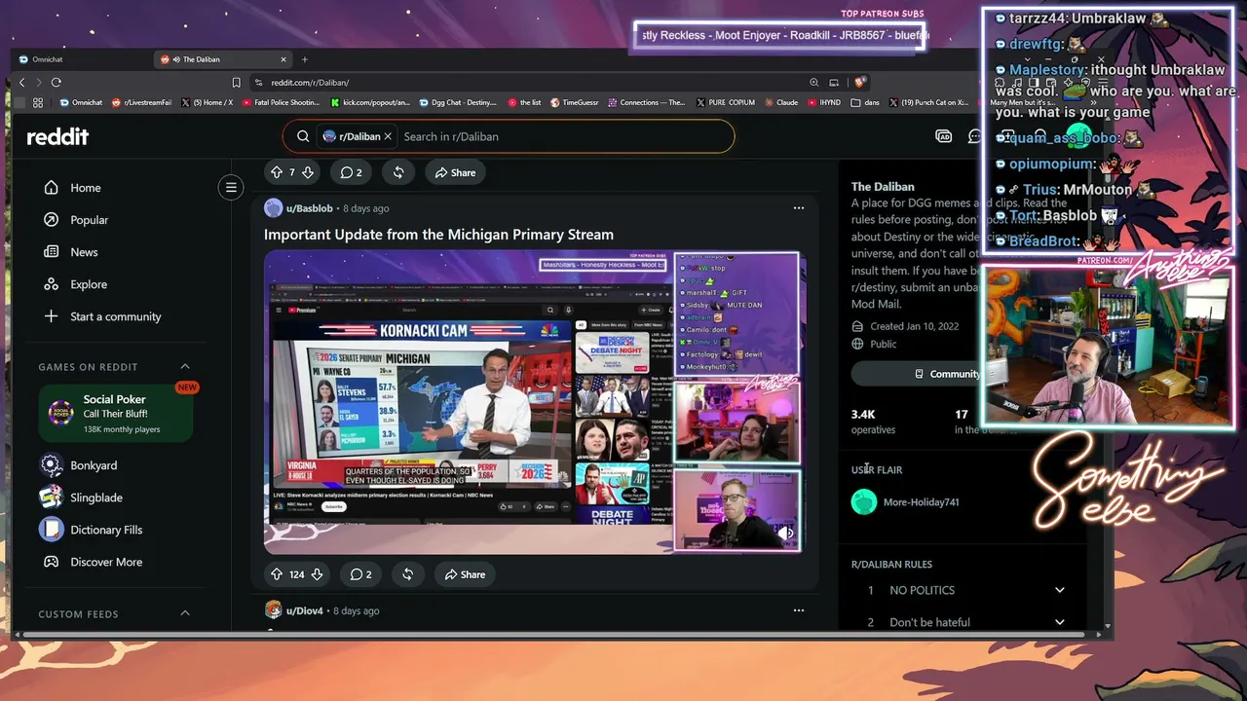This screenshot has height=701, width=1247.
Task: Open the Michigan Primary Stream post title
Action: click(x=438, y=235)
